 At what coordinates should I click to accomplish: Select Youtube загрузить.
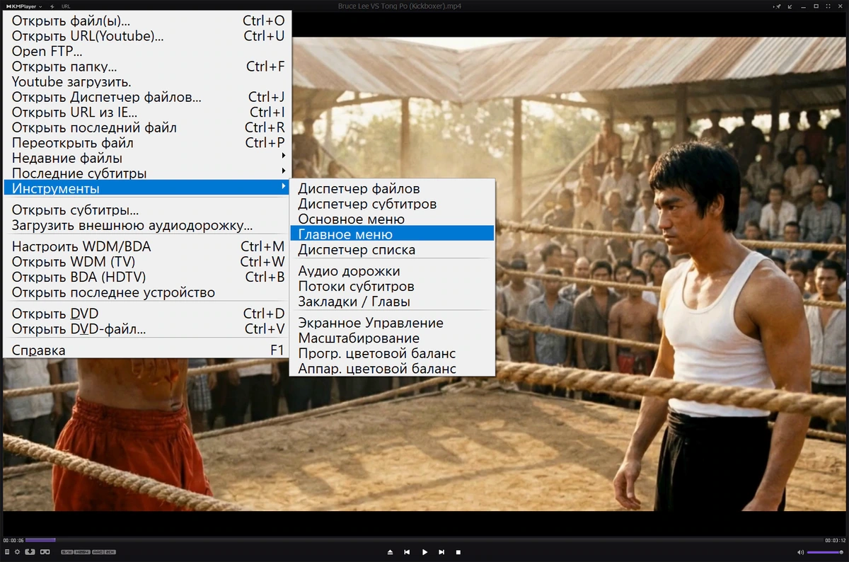pos(146,82)
